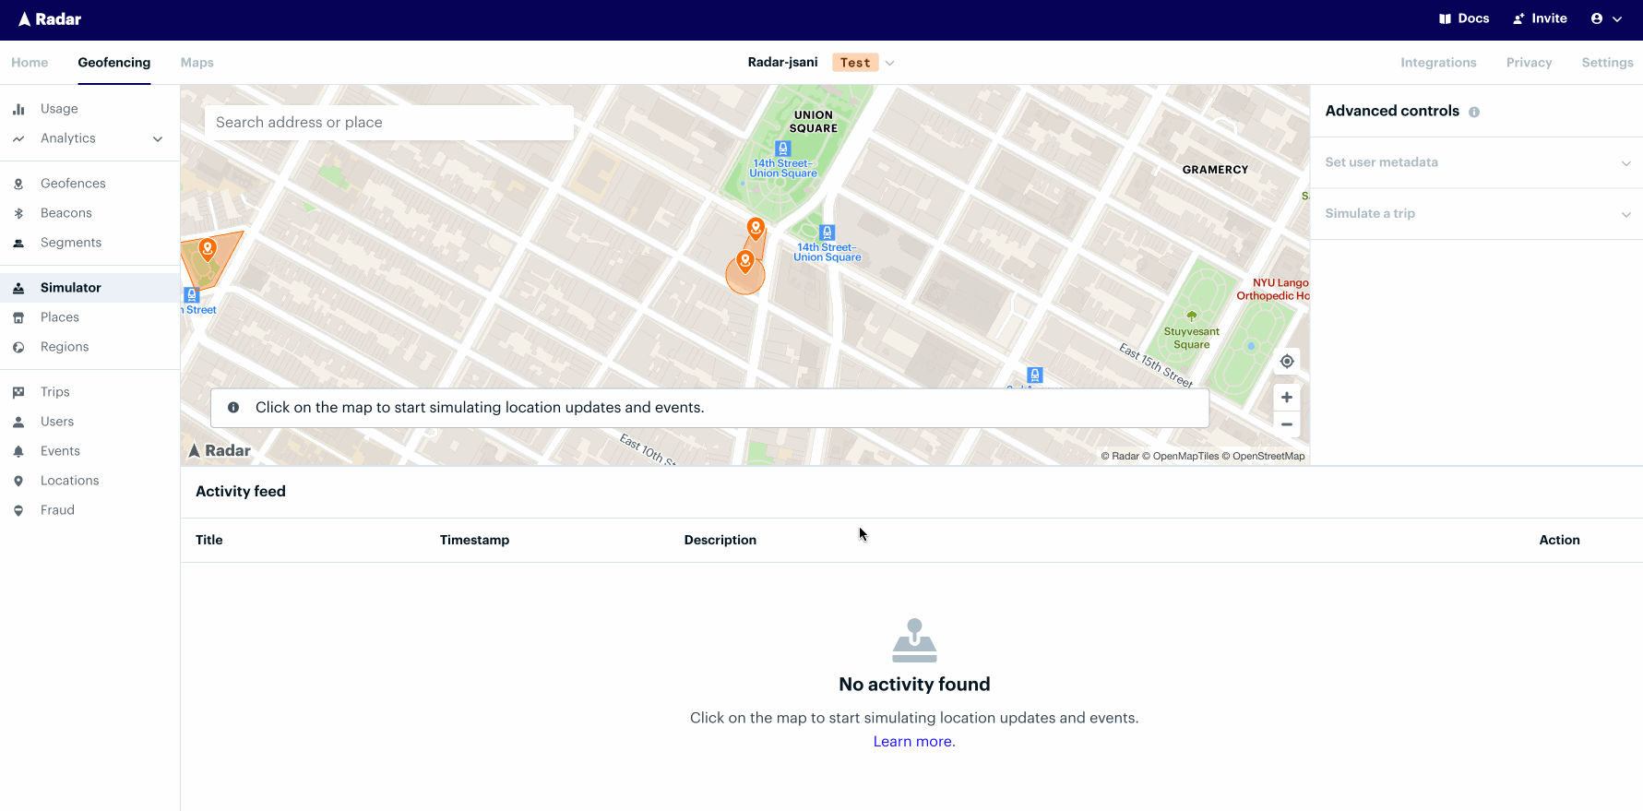Click the Invite button

(1540, 18)
